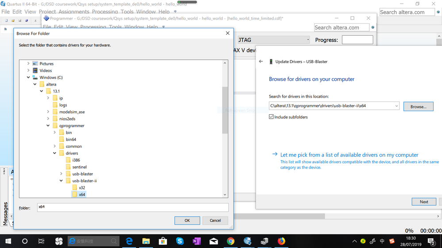Collapse the altera folder node
The height and width of the screenshot is (248, 442).
coord(35,84)
